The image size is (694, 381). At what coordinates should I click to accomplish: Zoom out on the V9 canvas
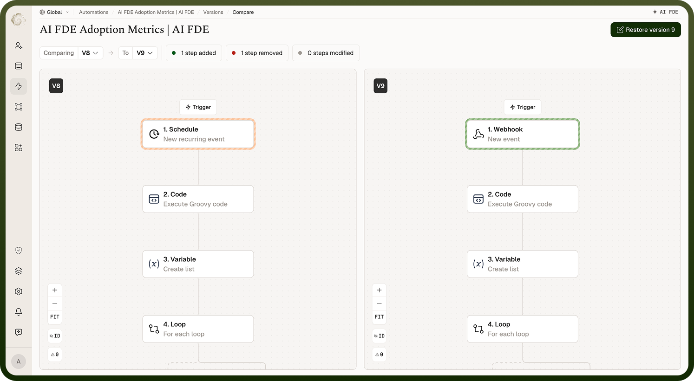[x=379, y=304]
